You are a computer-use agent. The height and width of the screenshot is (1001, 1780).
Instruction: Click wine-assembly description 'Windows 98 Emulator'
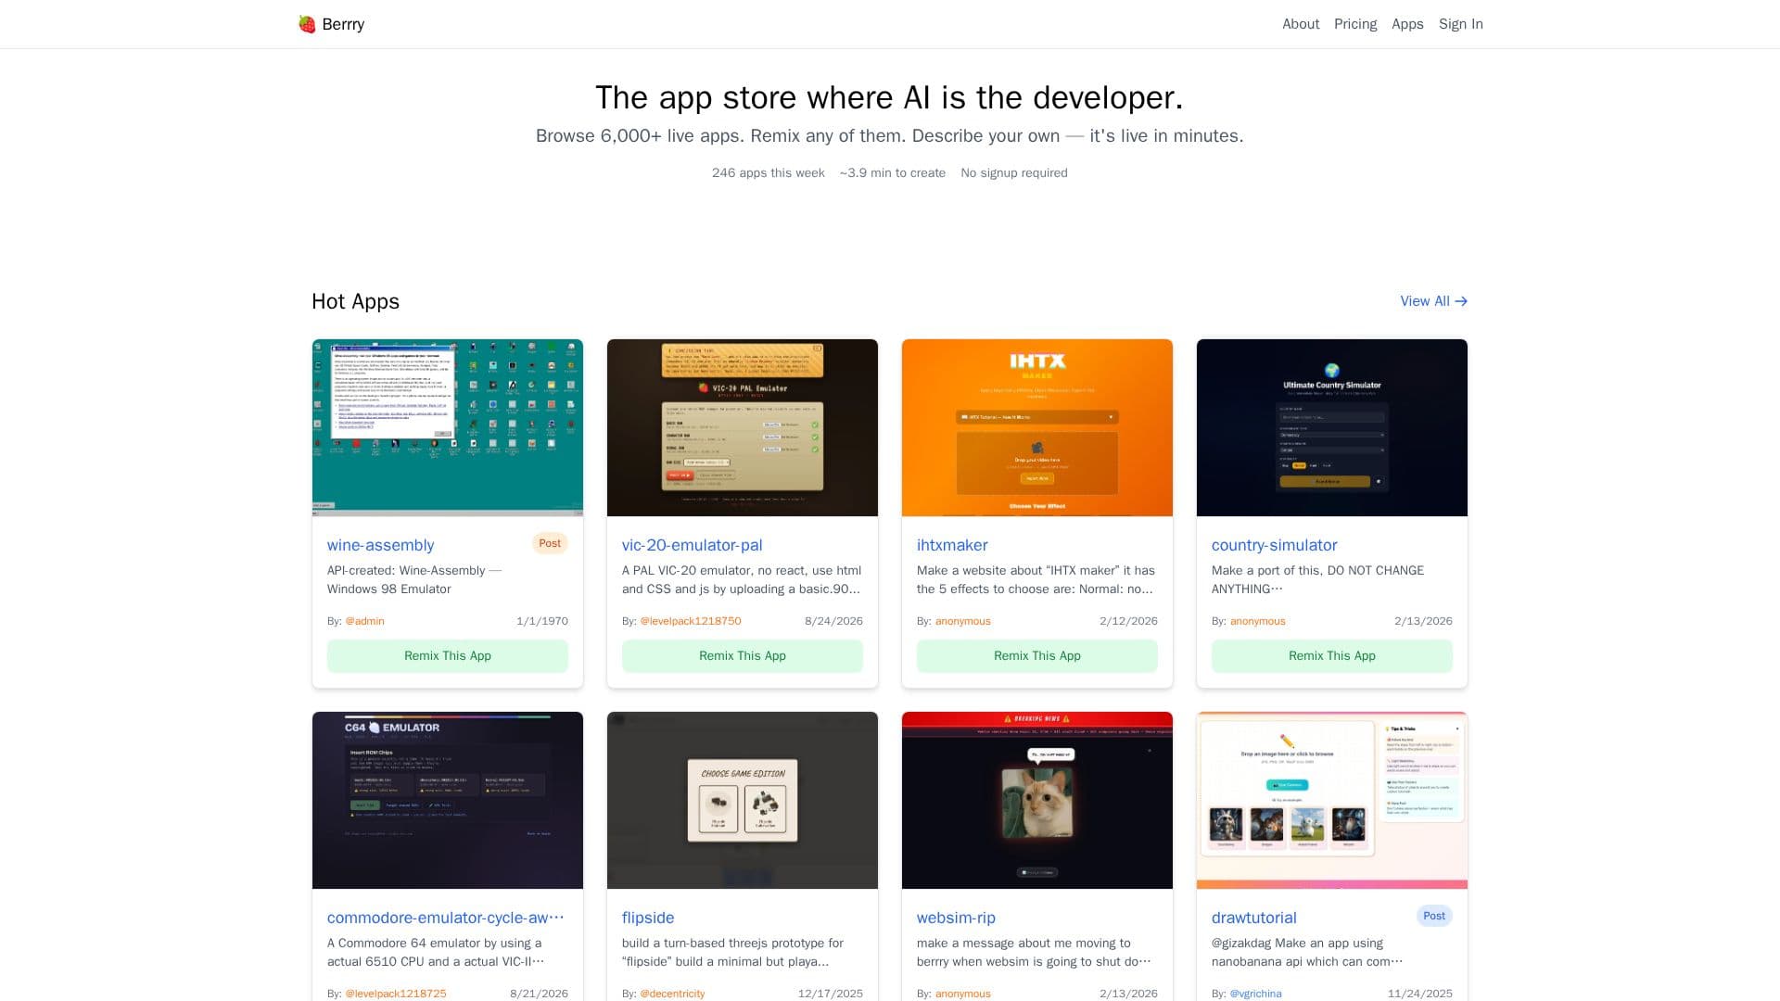pos(389,589)
